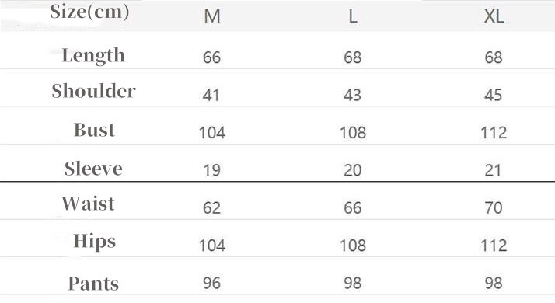
Task: Click the Waist value 70 for XL
Action: [494, 207]
